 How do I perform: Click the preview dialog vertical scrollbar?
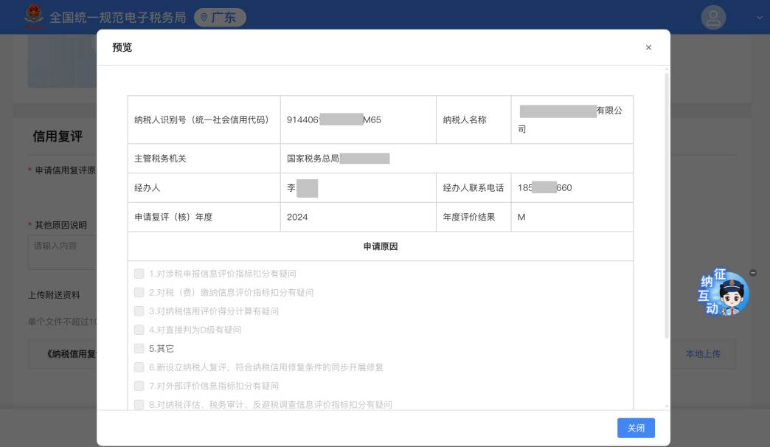click(x=667, y=207)
